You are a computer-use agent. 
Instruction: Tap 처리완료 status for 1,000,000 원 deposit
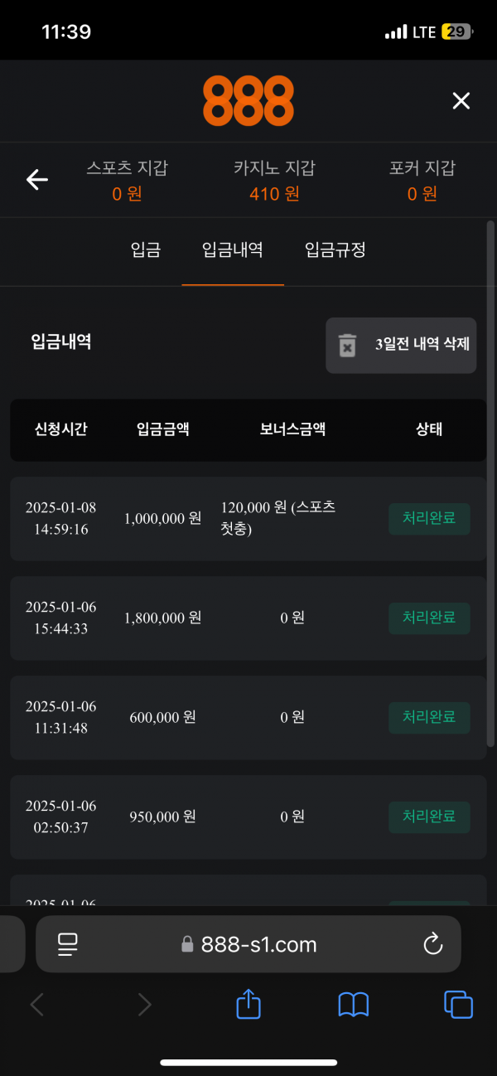tap(429, 519)
